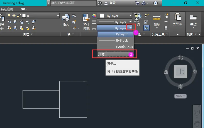Select ByBlock from linetype list

[115, 41]
